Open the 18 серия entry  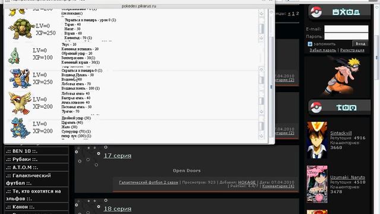tap(118, 209)
